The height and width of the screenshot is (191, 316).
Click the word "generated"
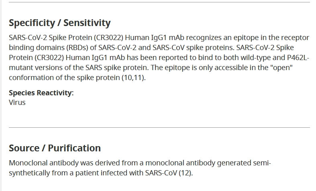(x=234, y=163)
